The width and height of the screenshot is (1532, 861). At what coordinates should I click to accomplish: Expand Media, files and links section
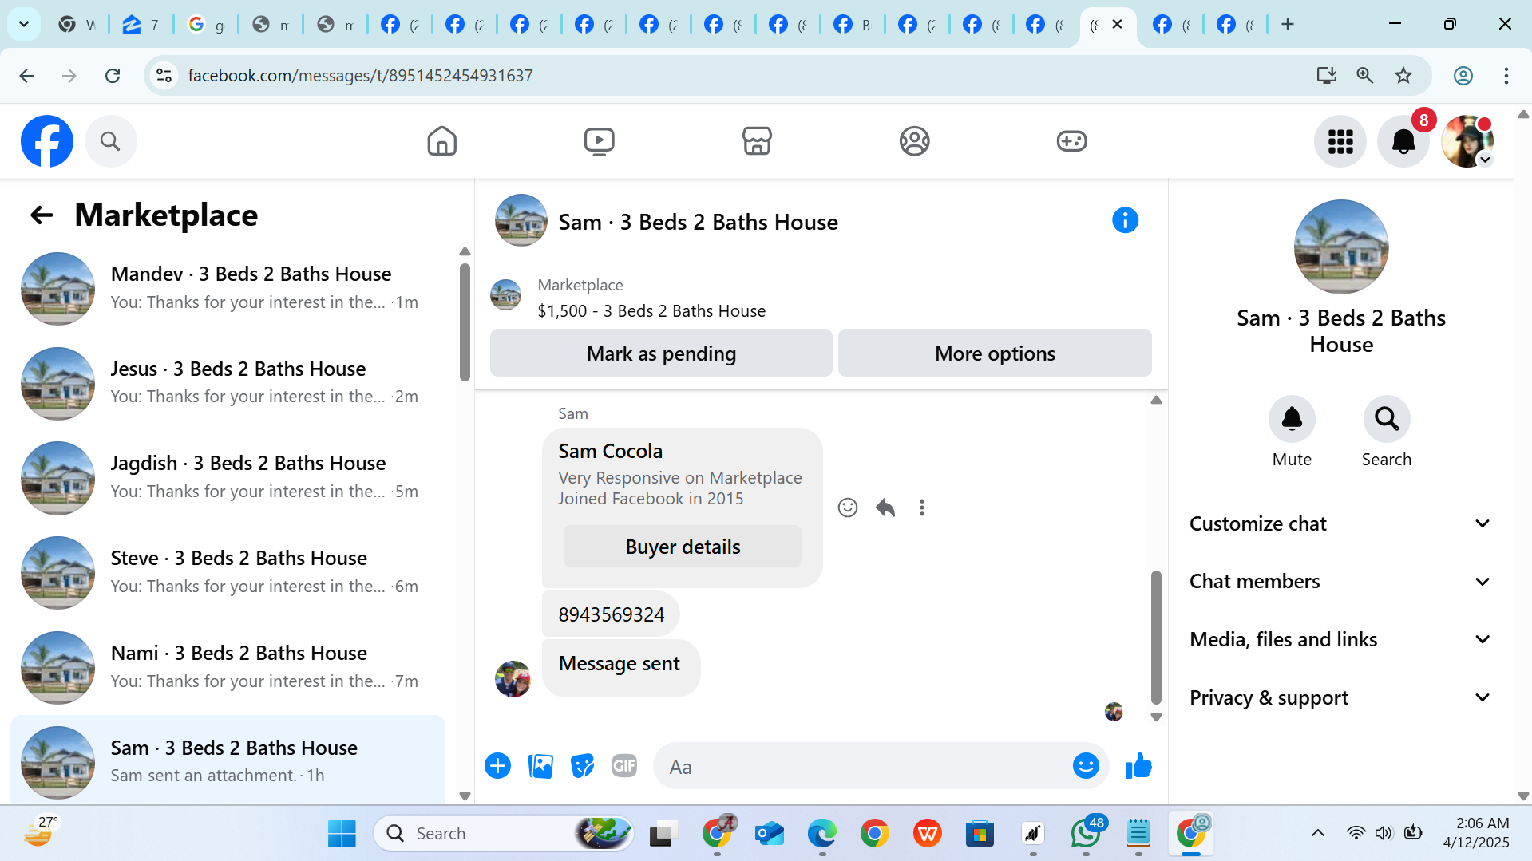coord(1340,639)
